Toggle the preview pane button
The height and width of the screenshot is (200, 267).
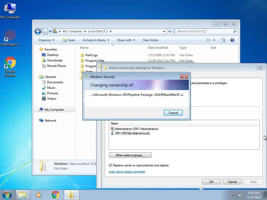coord(223,40)
